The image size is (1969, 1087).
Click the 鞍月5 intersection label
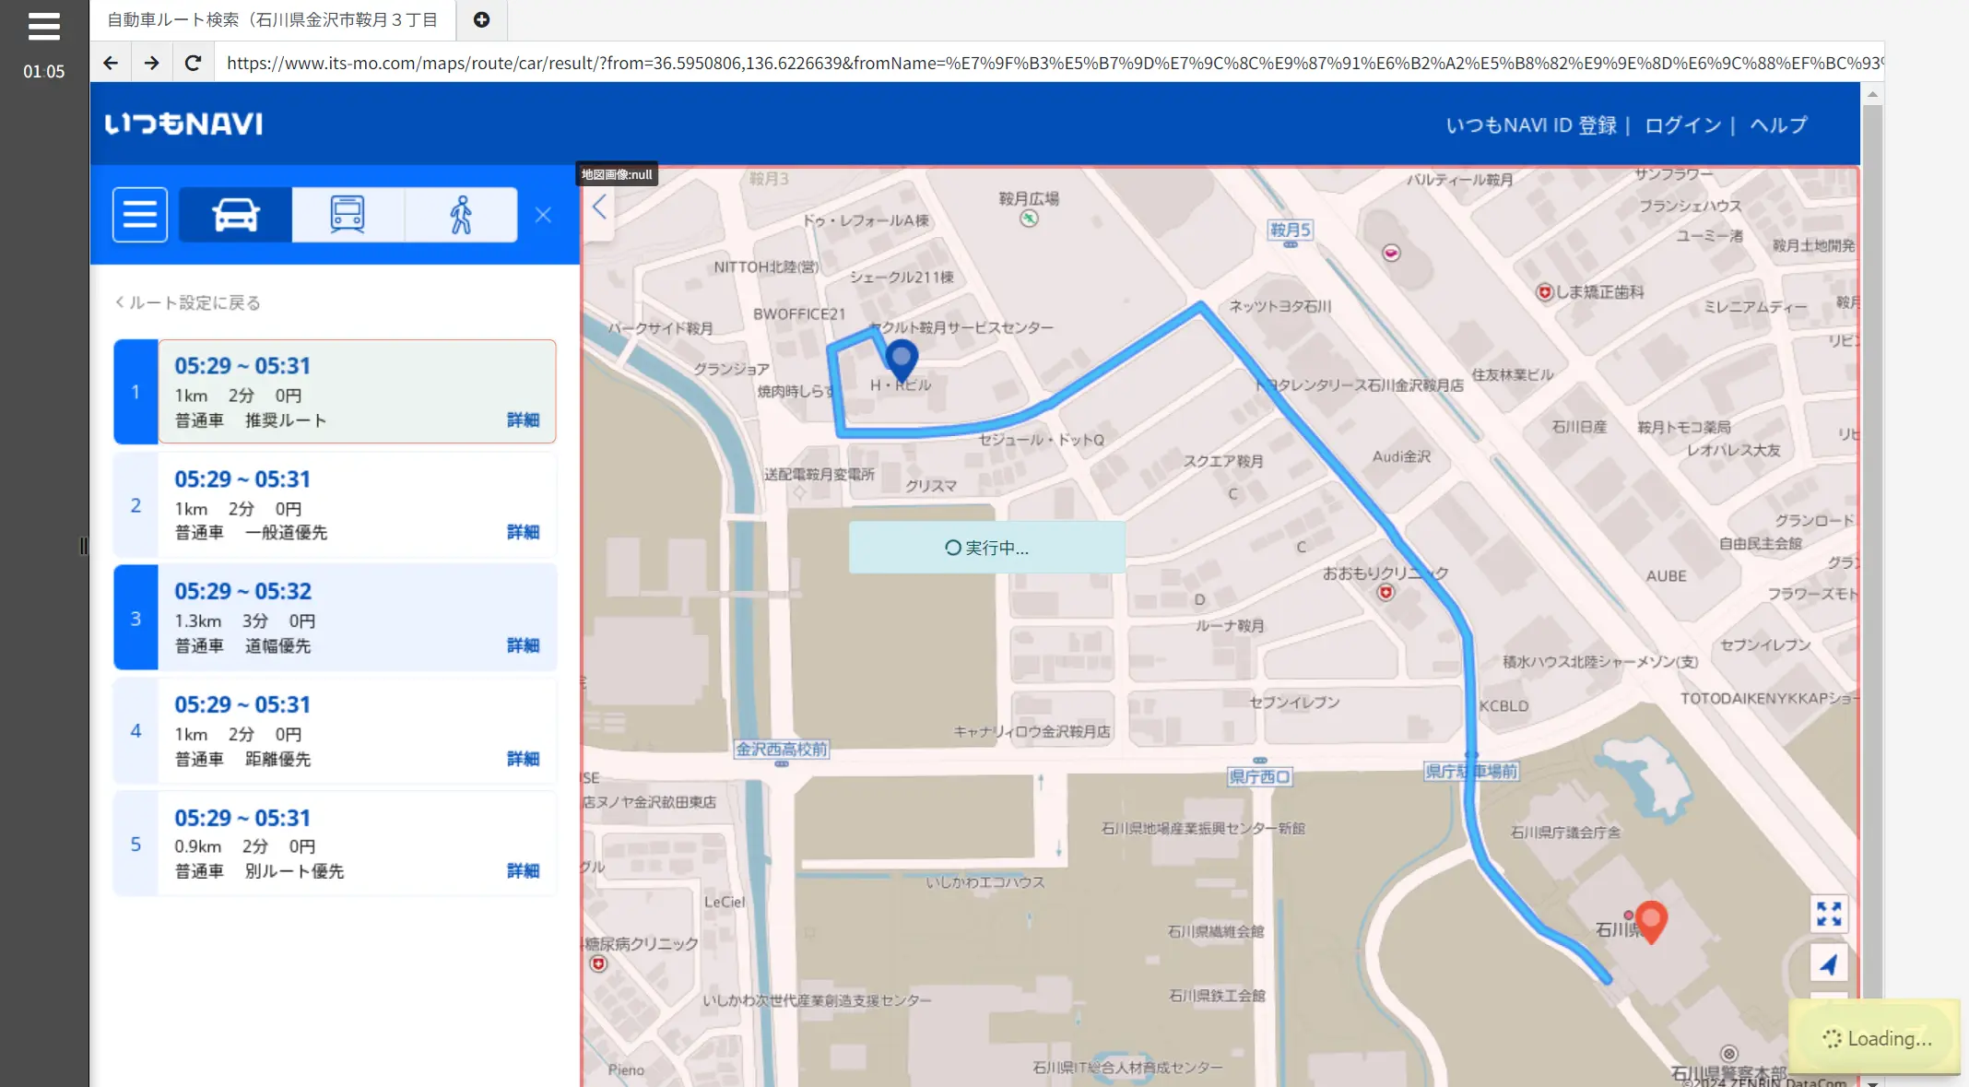1291,230
